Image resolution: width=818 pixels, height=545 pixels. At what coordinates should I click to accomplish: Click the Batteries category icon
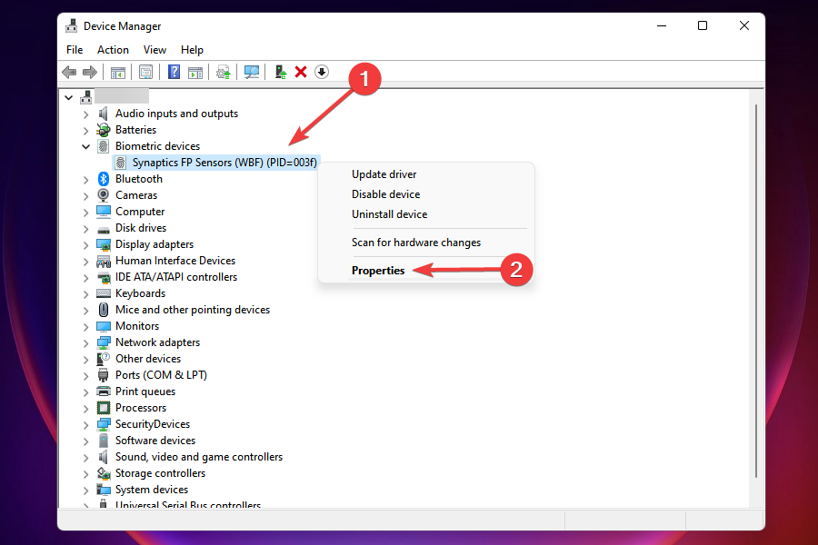pyautogui.click(x=104, y=130)
